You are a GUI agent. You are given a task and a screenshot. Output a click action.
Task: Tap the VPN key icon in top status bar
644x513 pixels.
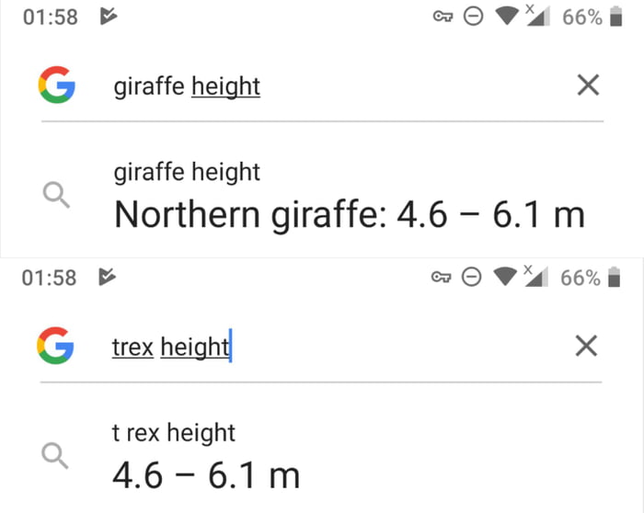(x=443, y=17)
